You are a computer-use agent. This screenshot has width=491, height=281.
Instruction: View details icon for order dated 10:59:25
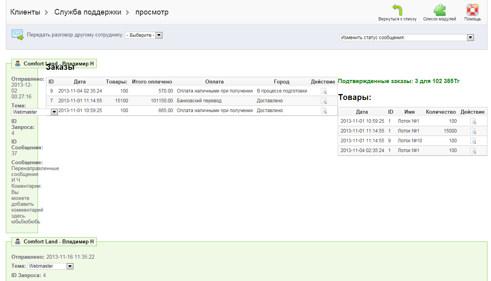pos(324,111)
